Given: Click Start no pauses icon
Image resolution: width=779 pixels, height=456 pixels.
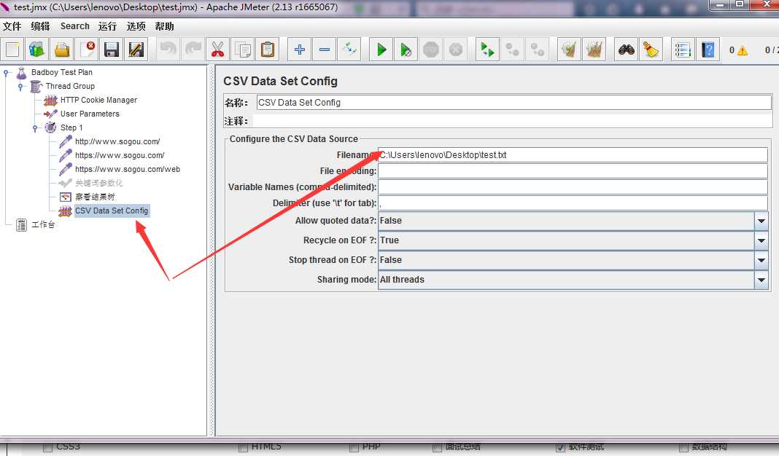Looking at the screenshot, I should pyautogui.click(x=406, y=50).
